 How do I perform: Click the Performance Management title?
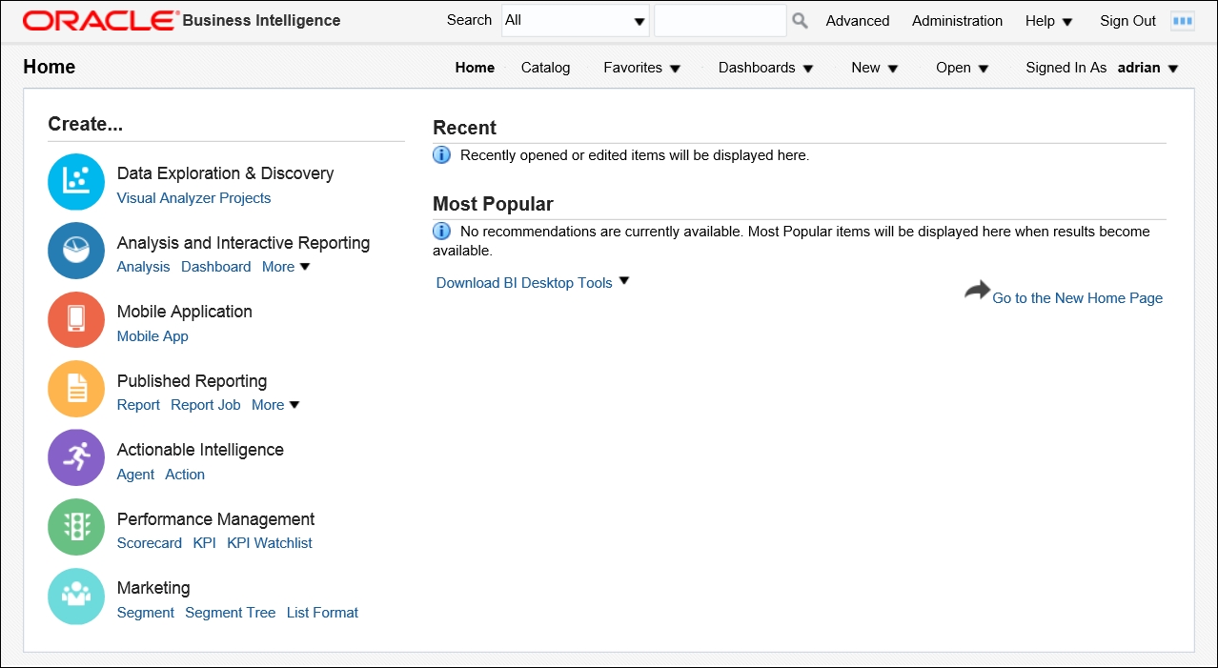point(216,519)
